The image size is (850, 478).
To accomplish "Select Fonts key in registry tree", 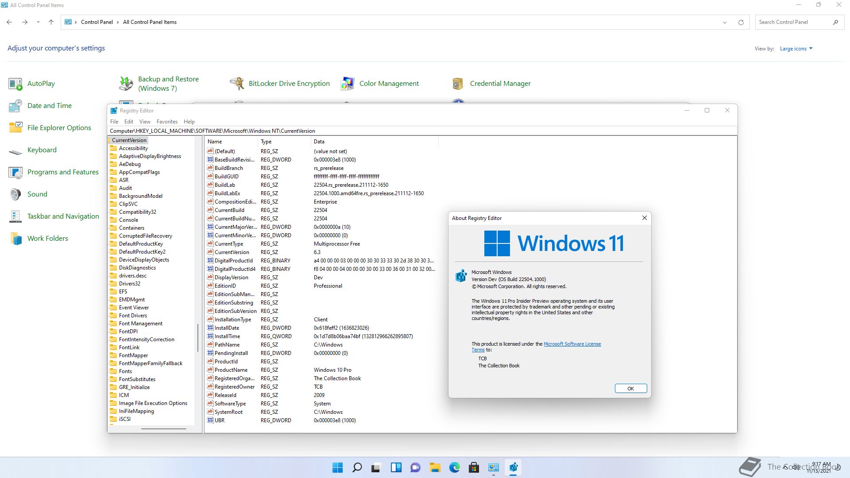I will click(125, 371).
